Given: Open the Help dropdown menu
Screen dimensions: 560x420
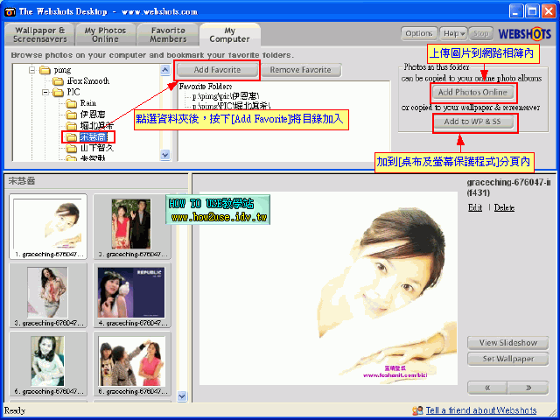Looking at the screenshot, I should point(453,33).
